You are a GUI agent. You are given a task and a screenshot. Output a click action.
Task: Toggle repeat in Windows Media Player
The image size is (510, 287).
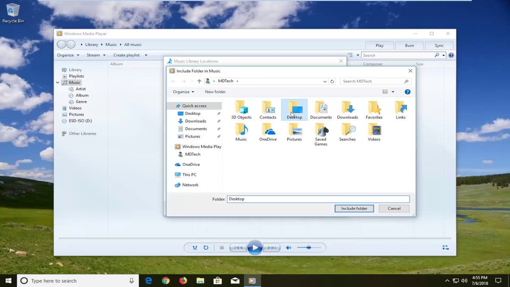pos(206,248)
